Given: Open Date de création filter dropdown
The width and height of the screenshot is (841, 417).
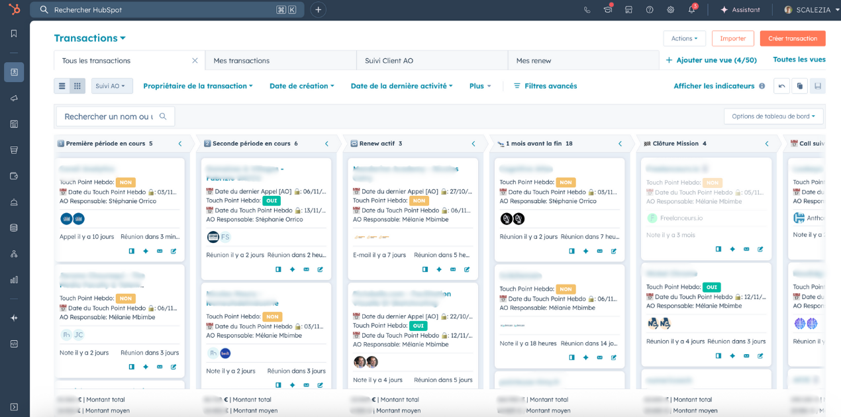Looking at the screenshot, I should pyautogui.click(x=302, y=86).
